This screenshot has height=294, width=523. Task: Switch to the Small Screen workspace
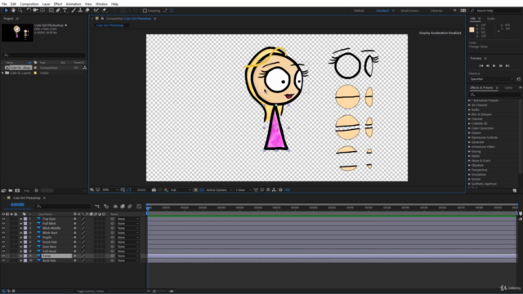tap(409, 11)
